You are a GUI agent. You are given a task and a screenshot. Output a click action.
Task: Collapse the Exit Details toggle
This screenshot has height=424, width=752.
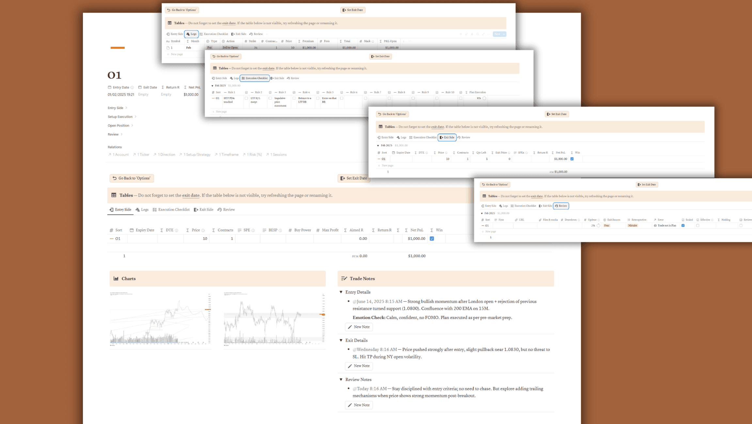tap(341, 340)
